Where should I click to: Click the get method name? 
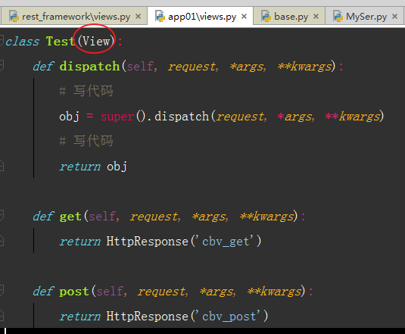(70, 217)
